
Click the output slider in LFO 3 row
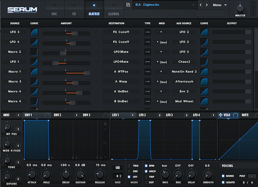(x=232, y=32)
